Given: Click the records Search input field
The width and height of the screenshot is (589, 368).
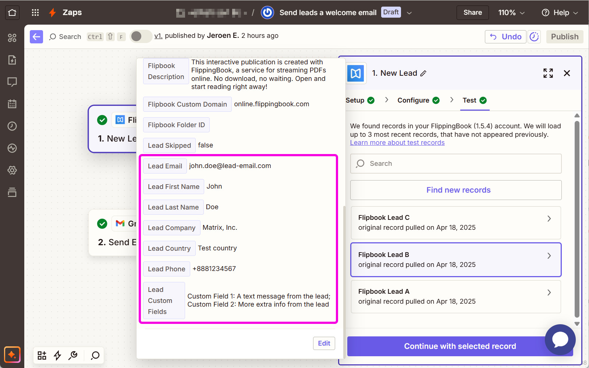Looking at the screenshot, I should [x=456, y=164].
